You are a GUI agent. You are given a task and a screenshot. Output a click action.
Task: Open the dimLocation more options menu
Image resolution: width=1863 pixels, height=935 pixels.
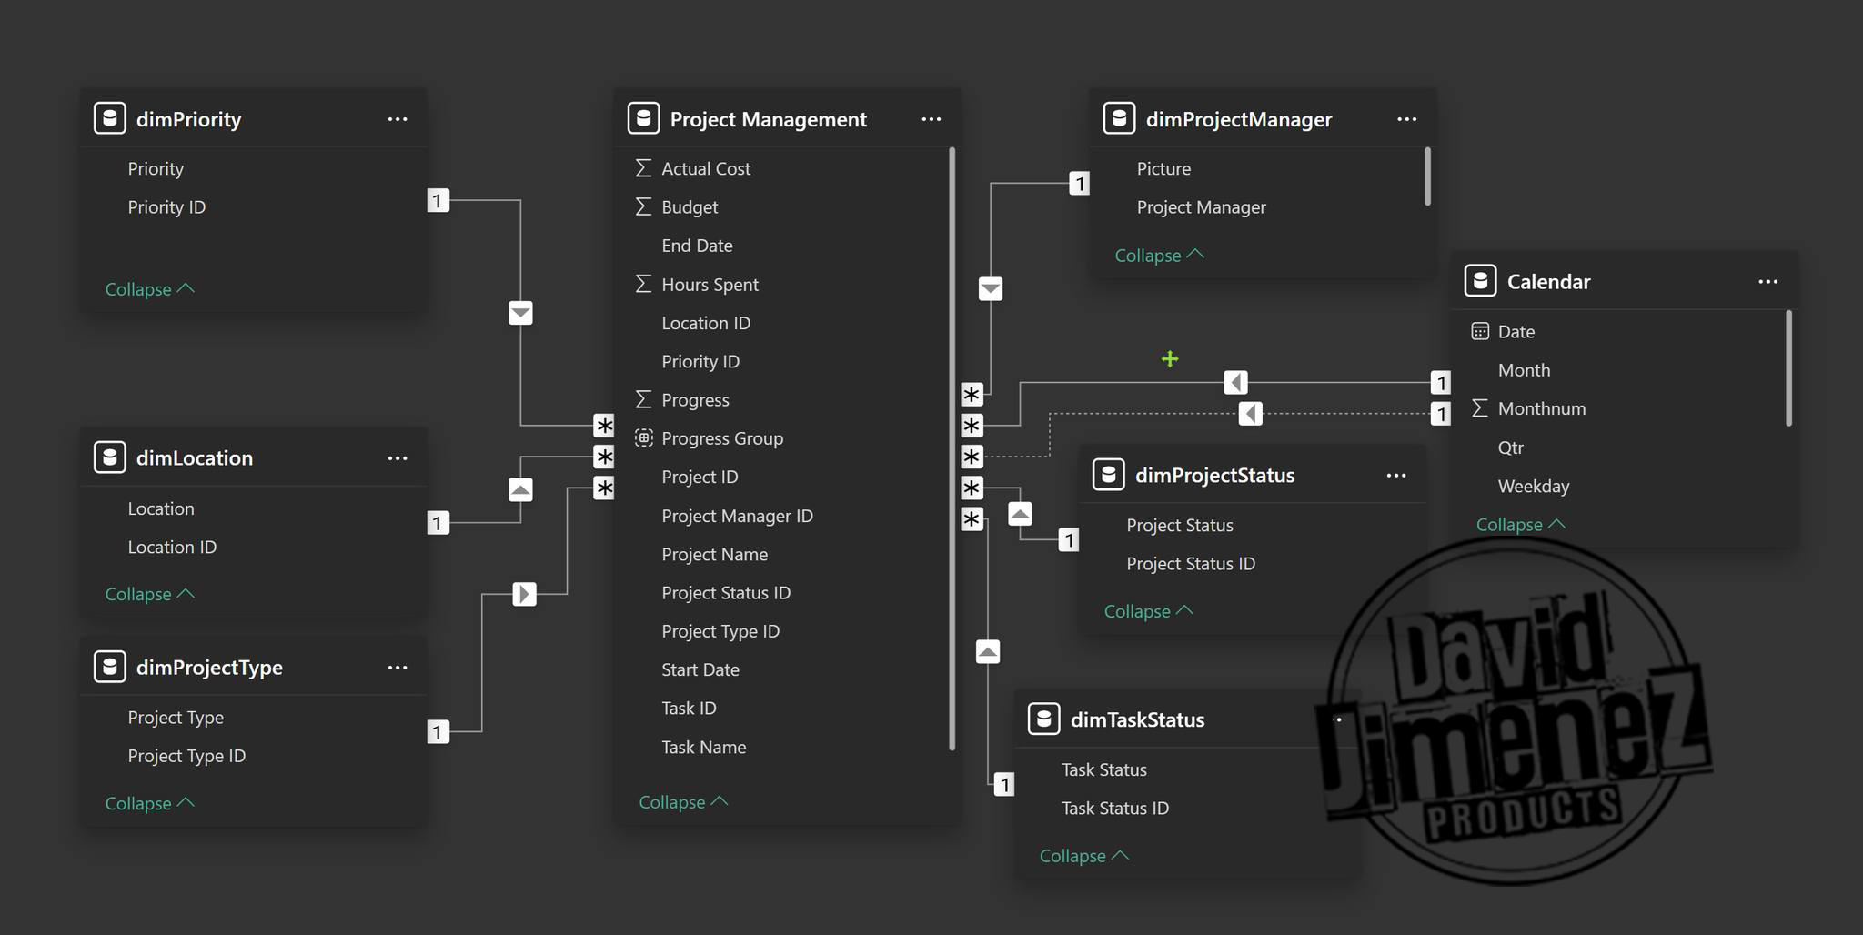pyautogui.click(x=398, y=458)
